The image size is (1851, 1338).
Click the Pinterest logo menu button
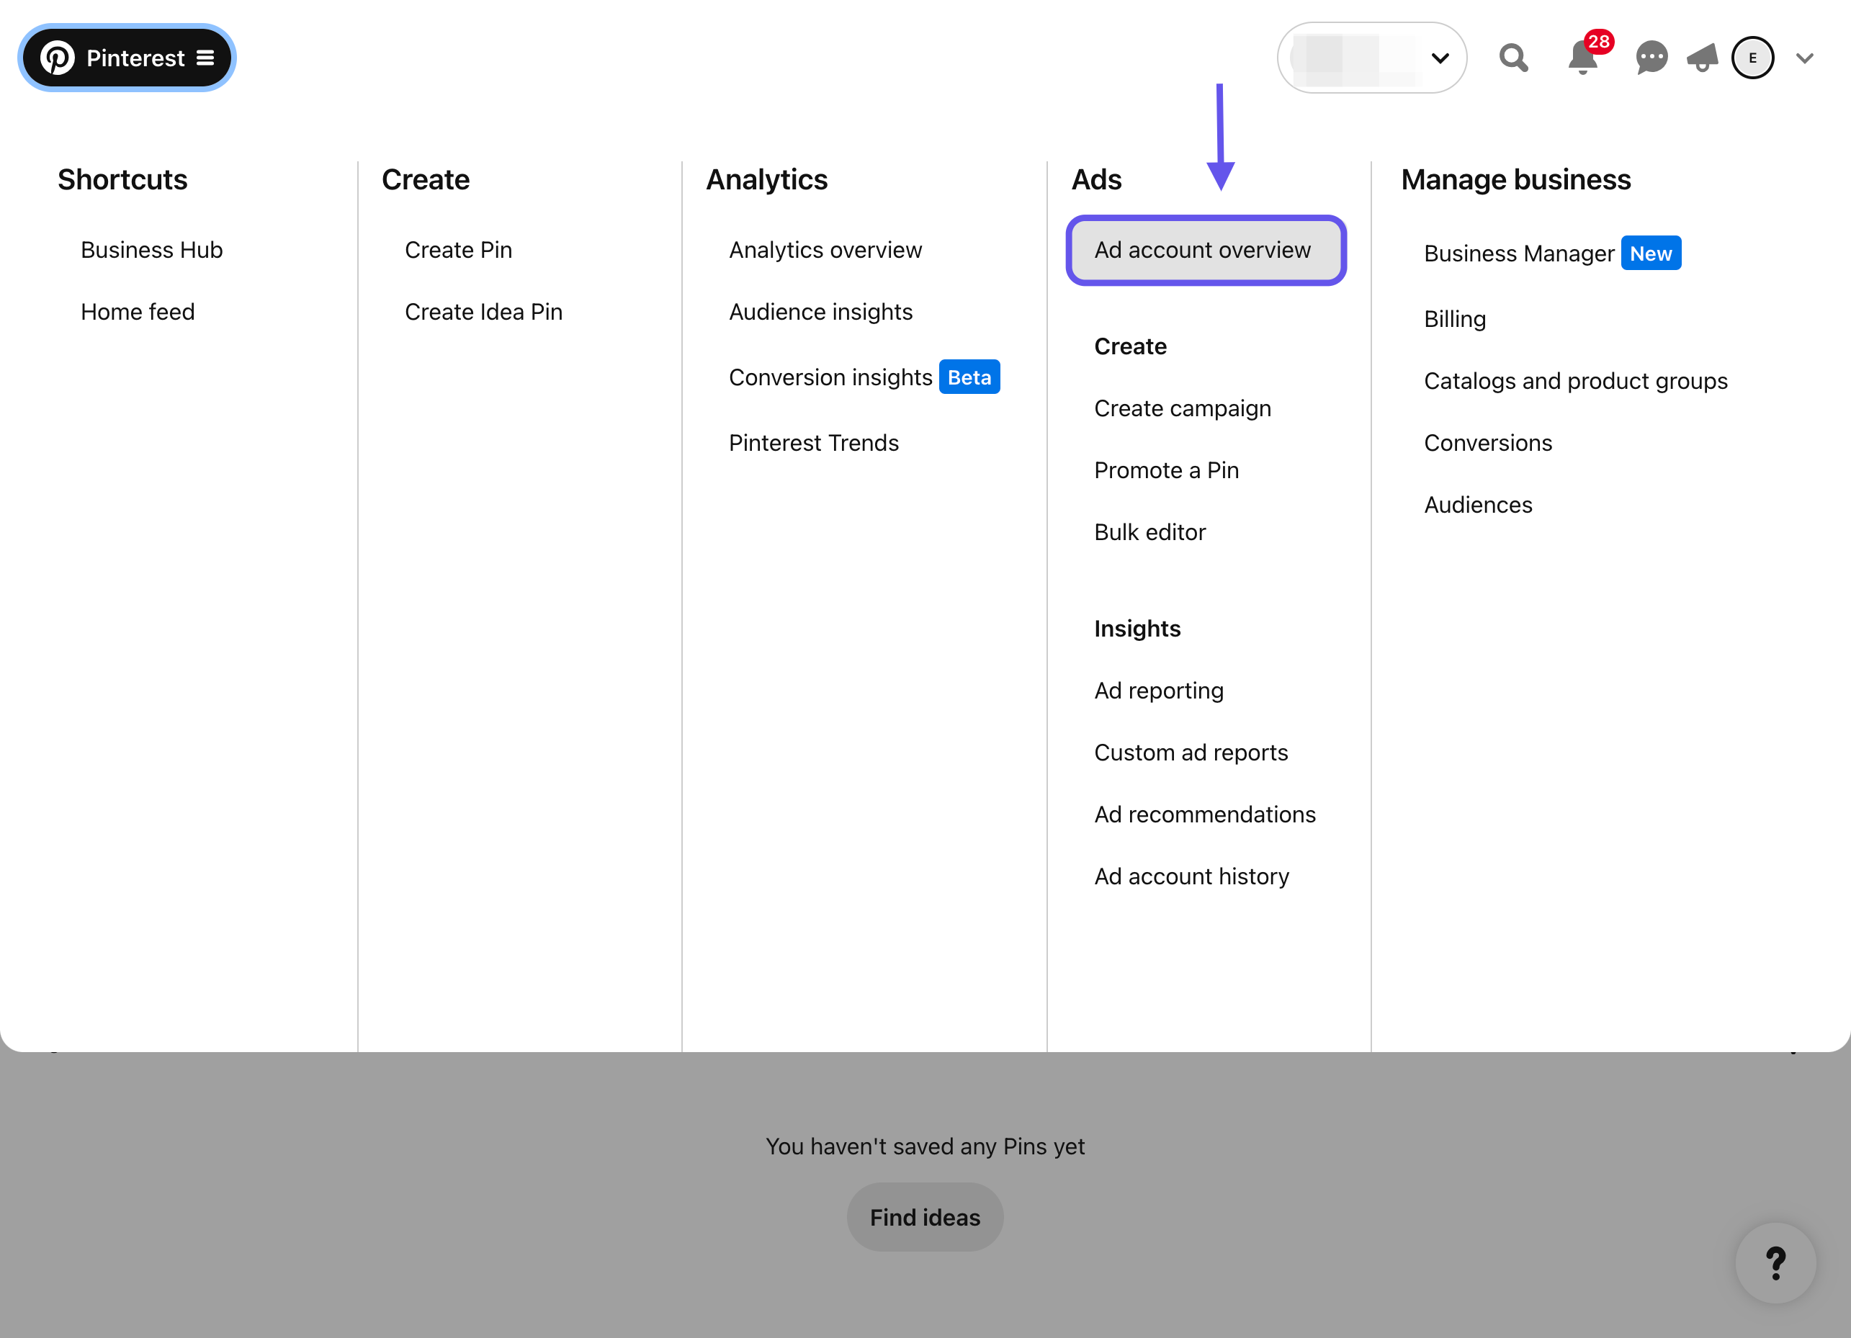click(127, 58)
